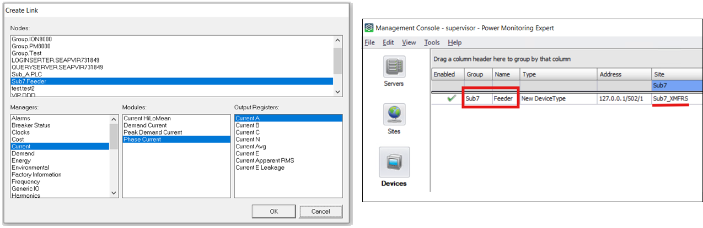The height and width of the screenshot is (228, 703).
Task: Select Current A output register
Action: coord(288,118)
